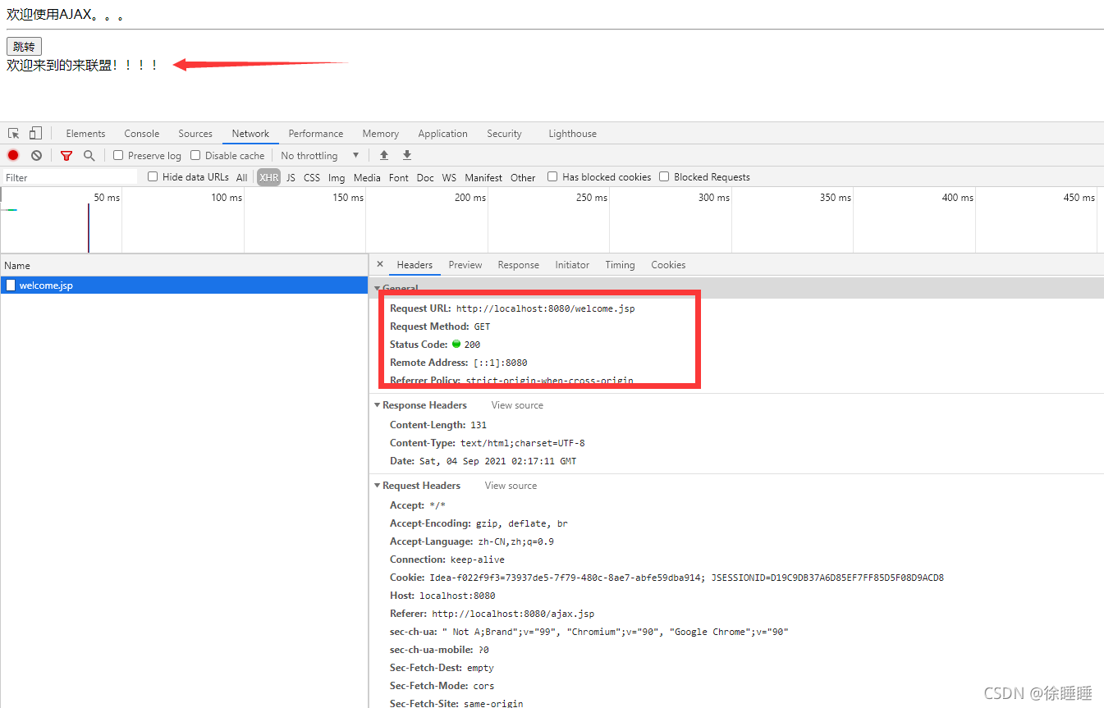Image resolution: width=1104 pixels, height=708 pixels.
Task: Check Has blocked cookies option
Action: pyautogui.click(x=552, y=176)
